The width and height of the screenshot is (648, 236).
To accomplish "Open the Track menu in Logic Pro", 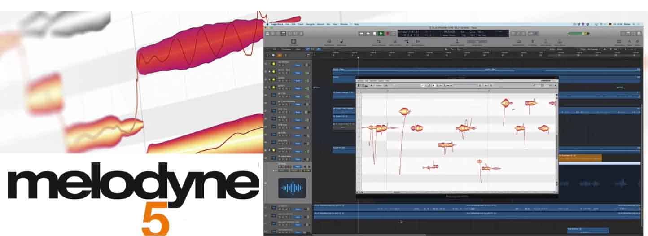I will [301, 24].
